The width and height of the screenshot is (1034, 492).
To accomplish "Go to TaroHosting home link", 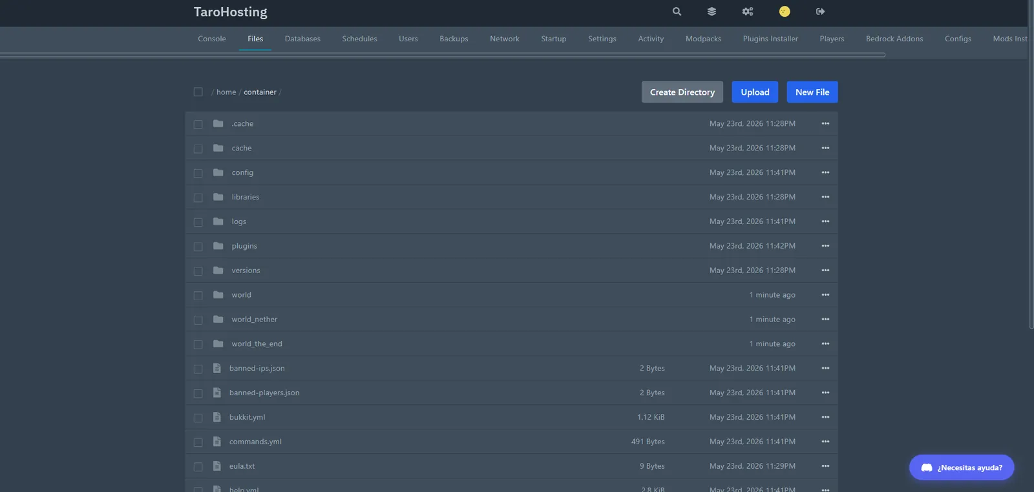I will tap(230, 12).
